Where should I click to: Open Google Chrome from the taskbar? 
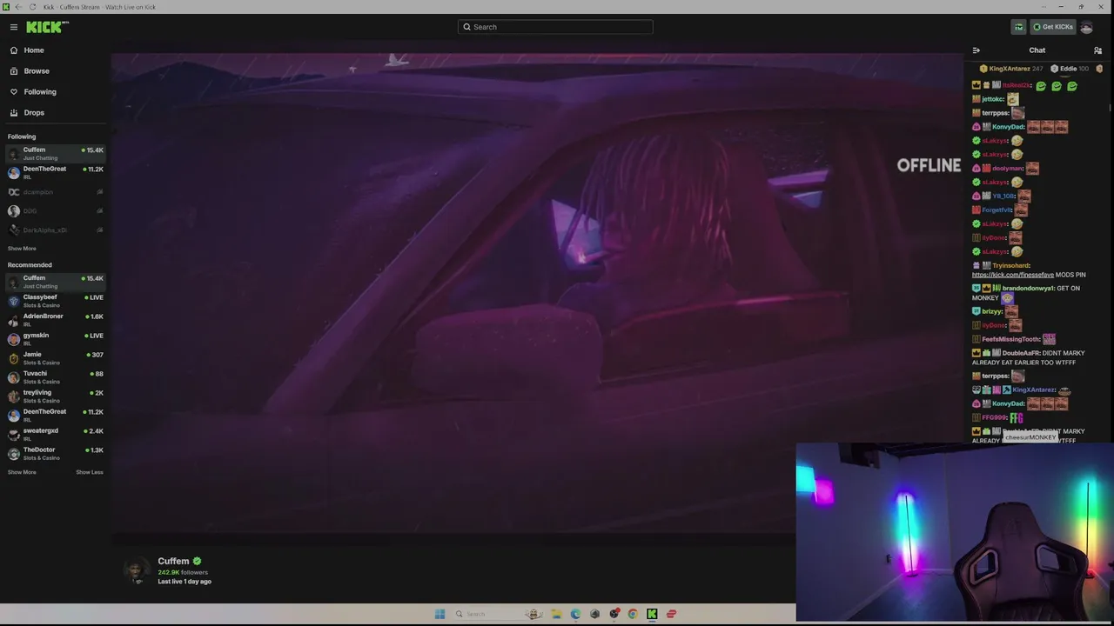click(x=633, y=614)
